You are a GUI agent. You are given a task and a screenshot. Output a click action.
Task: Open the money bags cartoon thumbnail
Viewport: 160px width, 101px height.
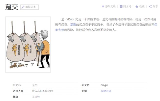click(x=28, y=44)
